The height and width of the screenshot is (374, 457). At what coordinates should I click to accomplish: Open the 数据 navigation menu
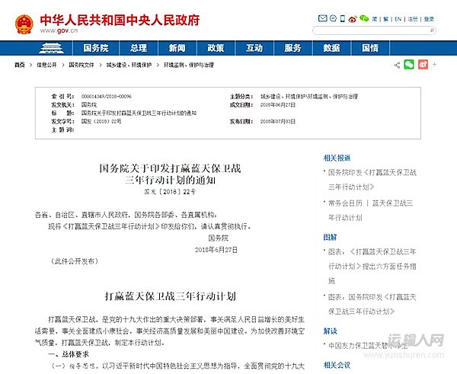(331, 48)
